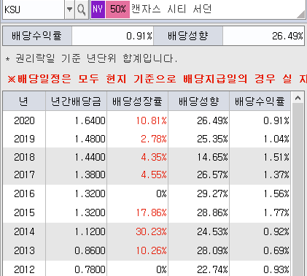Click the 1.6400 annual dividend value

(90, 120)
